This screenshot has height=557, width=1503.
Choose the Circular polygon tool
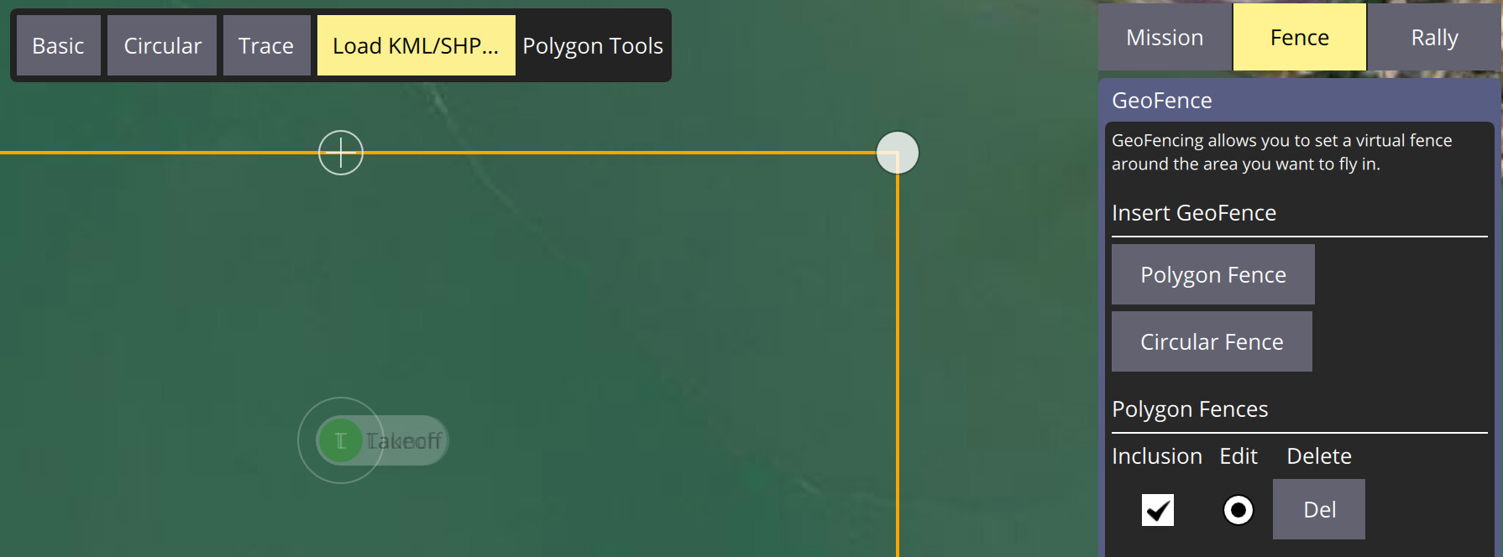pyautogui.click(x=162, y=45)
